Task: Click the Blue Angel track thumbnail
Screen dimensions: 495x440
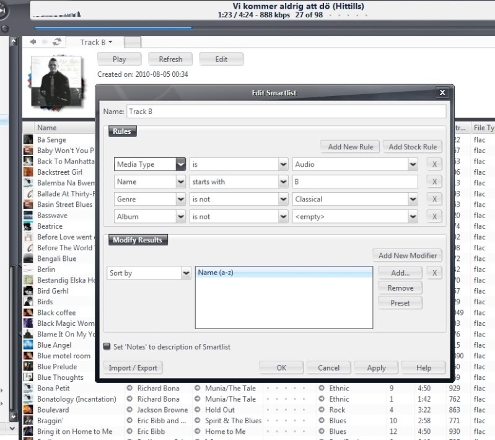Action: (x=28, y=345)
